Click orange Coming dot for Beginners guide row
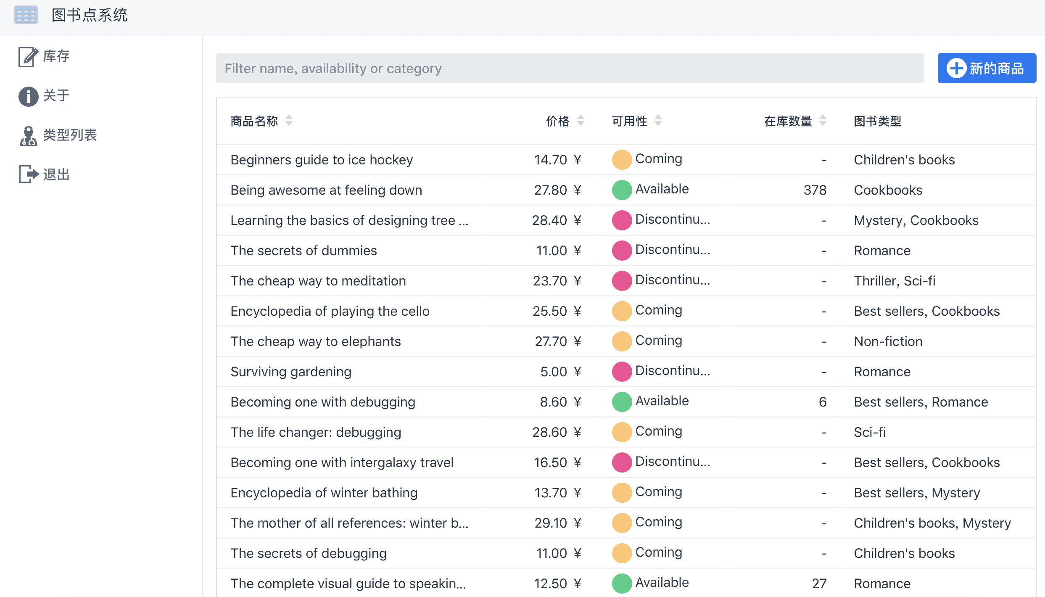Screen dimensions: 1045x597 [x=622, y=160]
